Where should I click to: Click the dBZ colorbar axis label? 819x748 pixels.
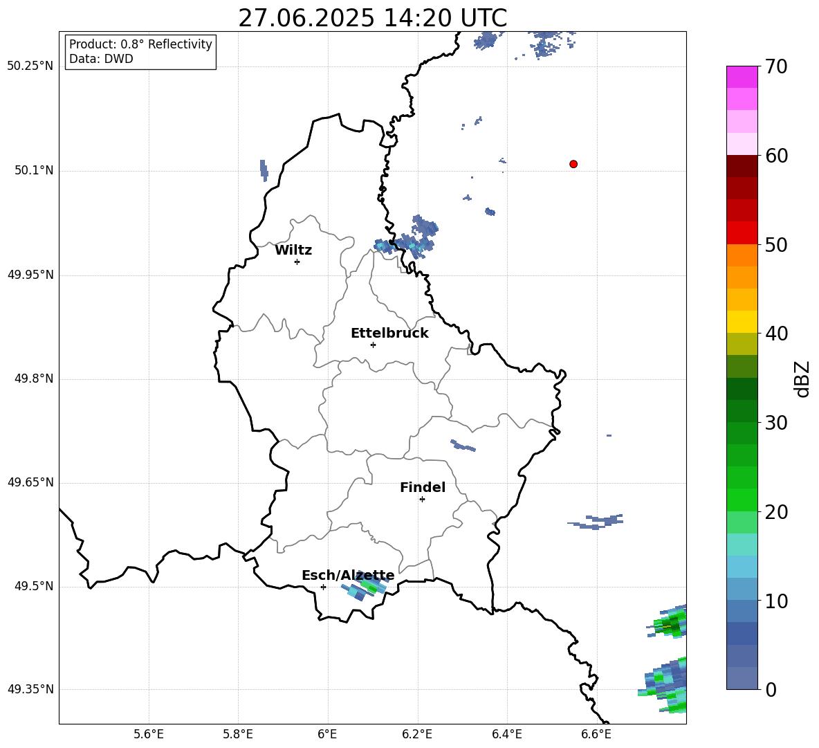point(802,379)
